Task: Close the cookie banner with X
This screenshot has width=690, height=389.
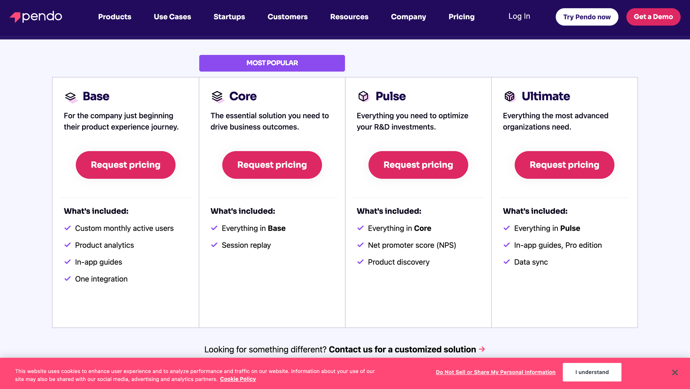Action: [x=675, y=372]
